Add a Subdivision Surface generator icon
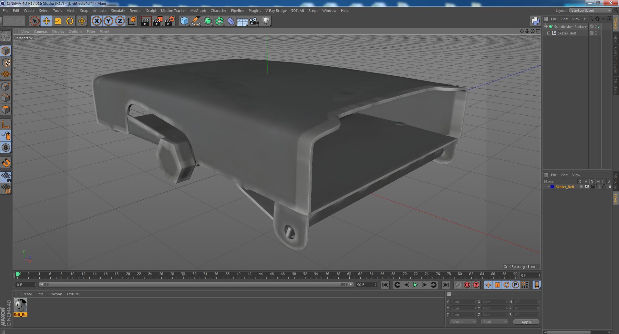Image resolution: width=619 pixels, height=334 pixels. tap(208, 21)
